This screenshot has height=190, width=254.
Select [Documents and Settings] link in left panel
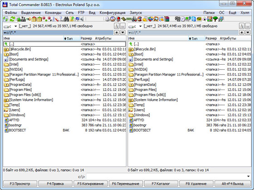(x=65, y=59)
